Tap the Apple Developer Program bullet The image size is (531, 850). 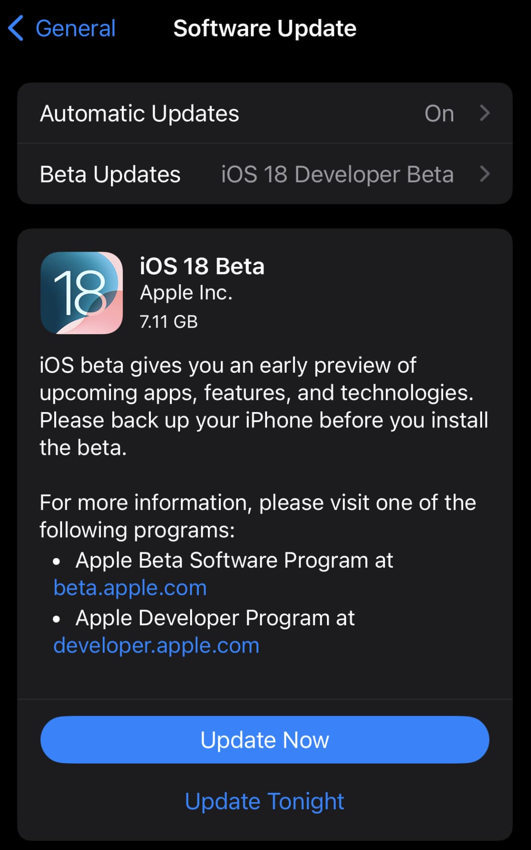tap(215, 618)
